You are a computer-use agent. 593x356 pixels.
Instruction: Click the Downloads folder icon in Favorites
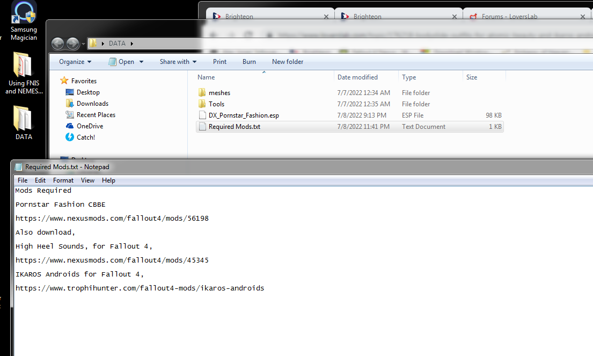click(70, 103)
